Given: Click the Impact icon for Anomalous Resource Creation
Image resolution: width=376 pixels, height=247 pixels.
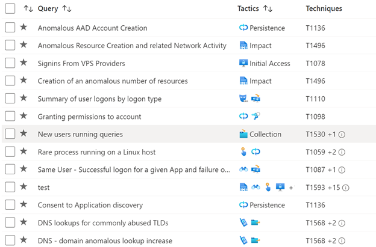Looking at the screenshot, I should pyautogui.click(x=243, y=46).
